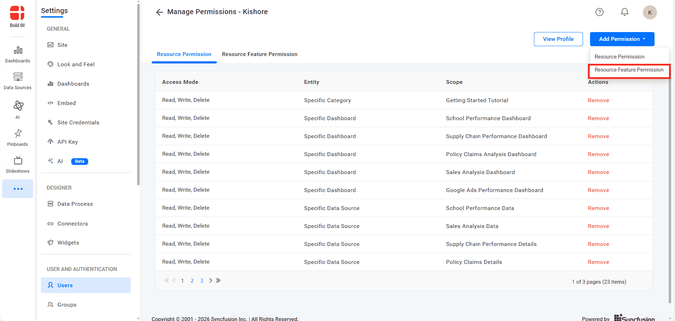Open the AI section in the left navigation
675x321 pixels.
coord(17,109)
